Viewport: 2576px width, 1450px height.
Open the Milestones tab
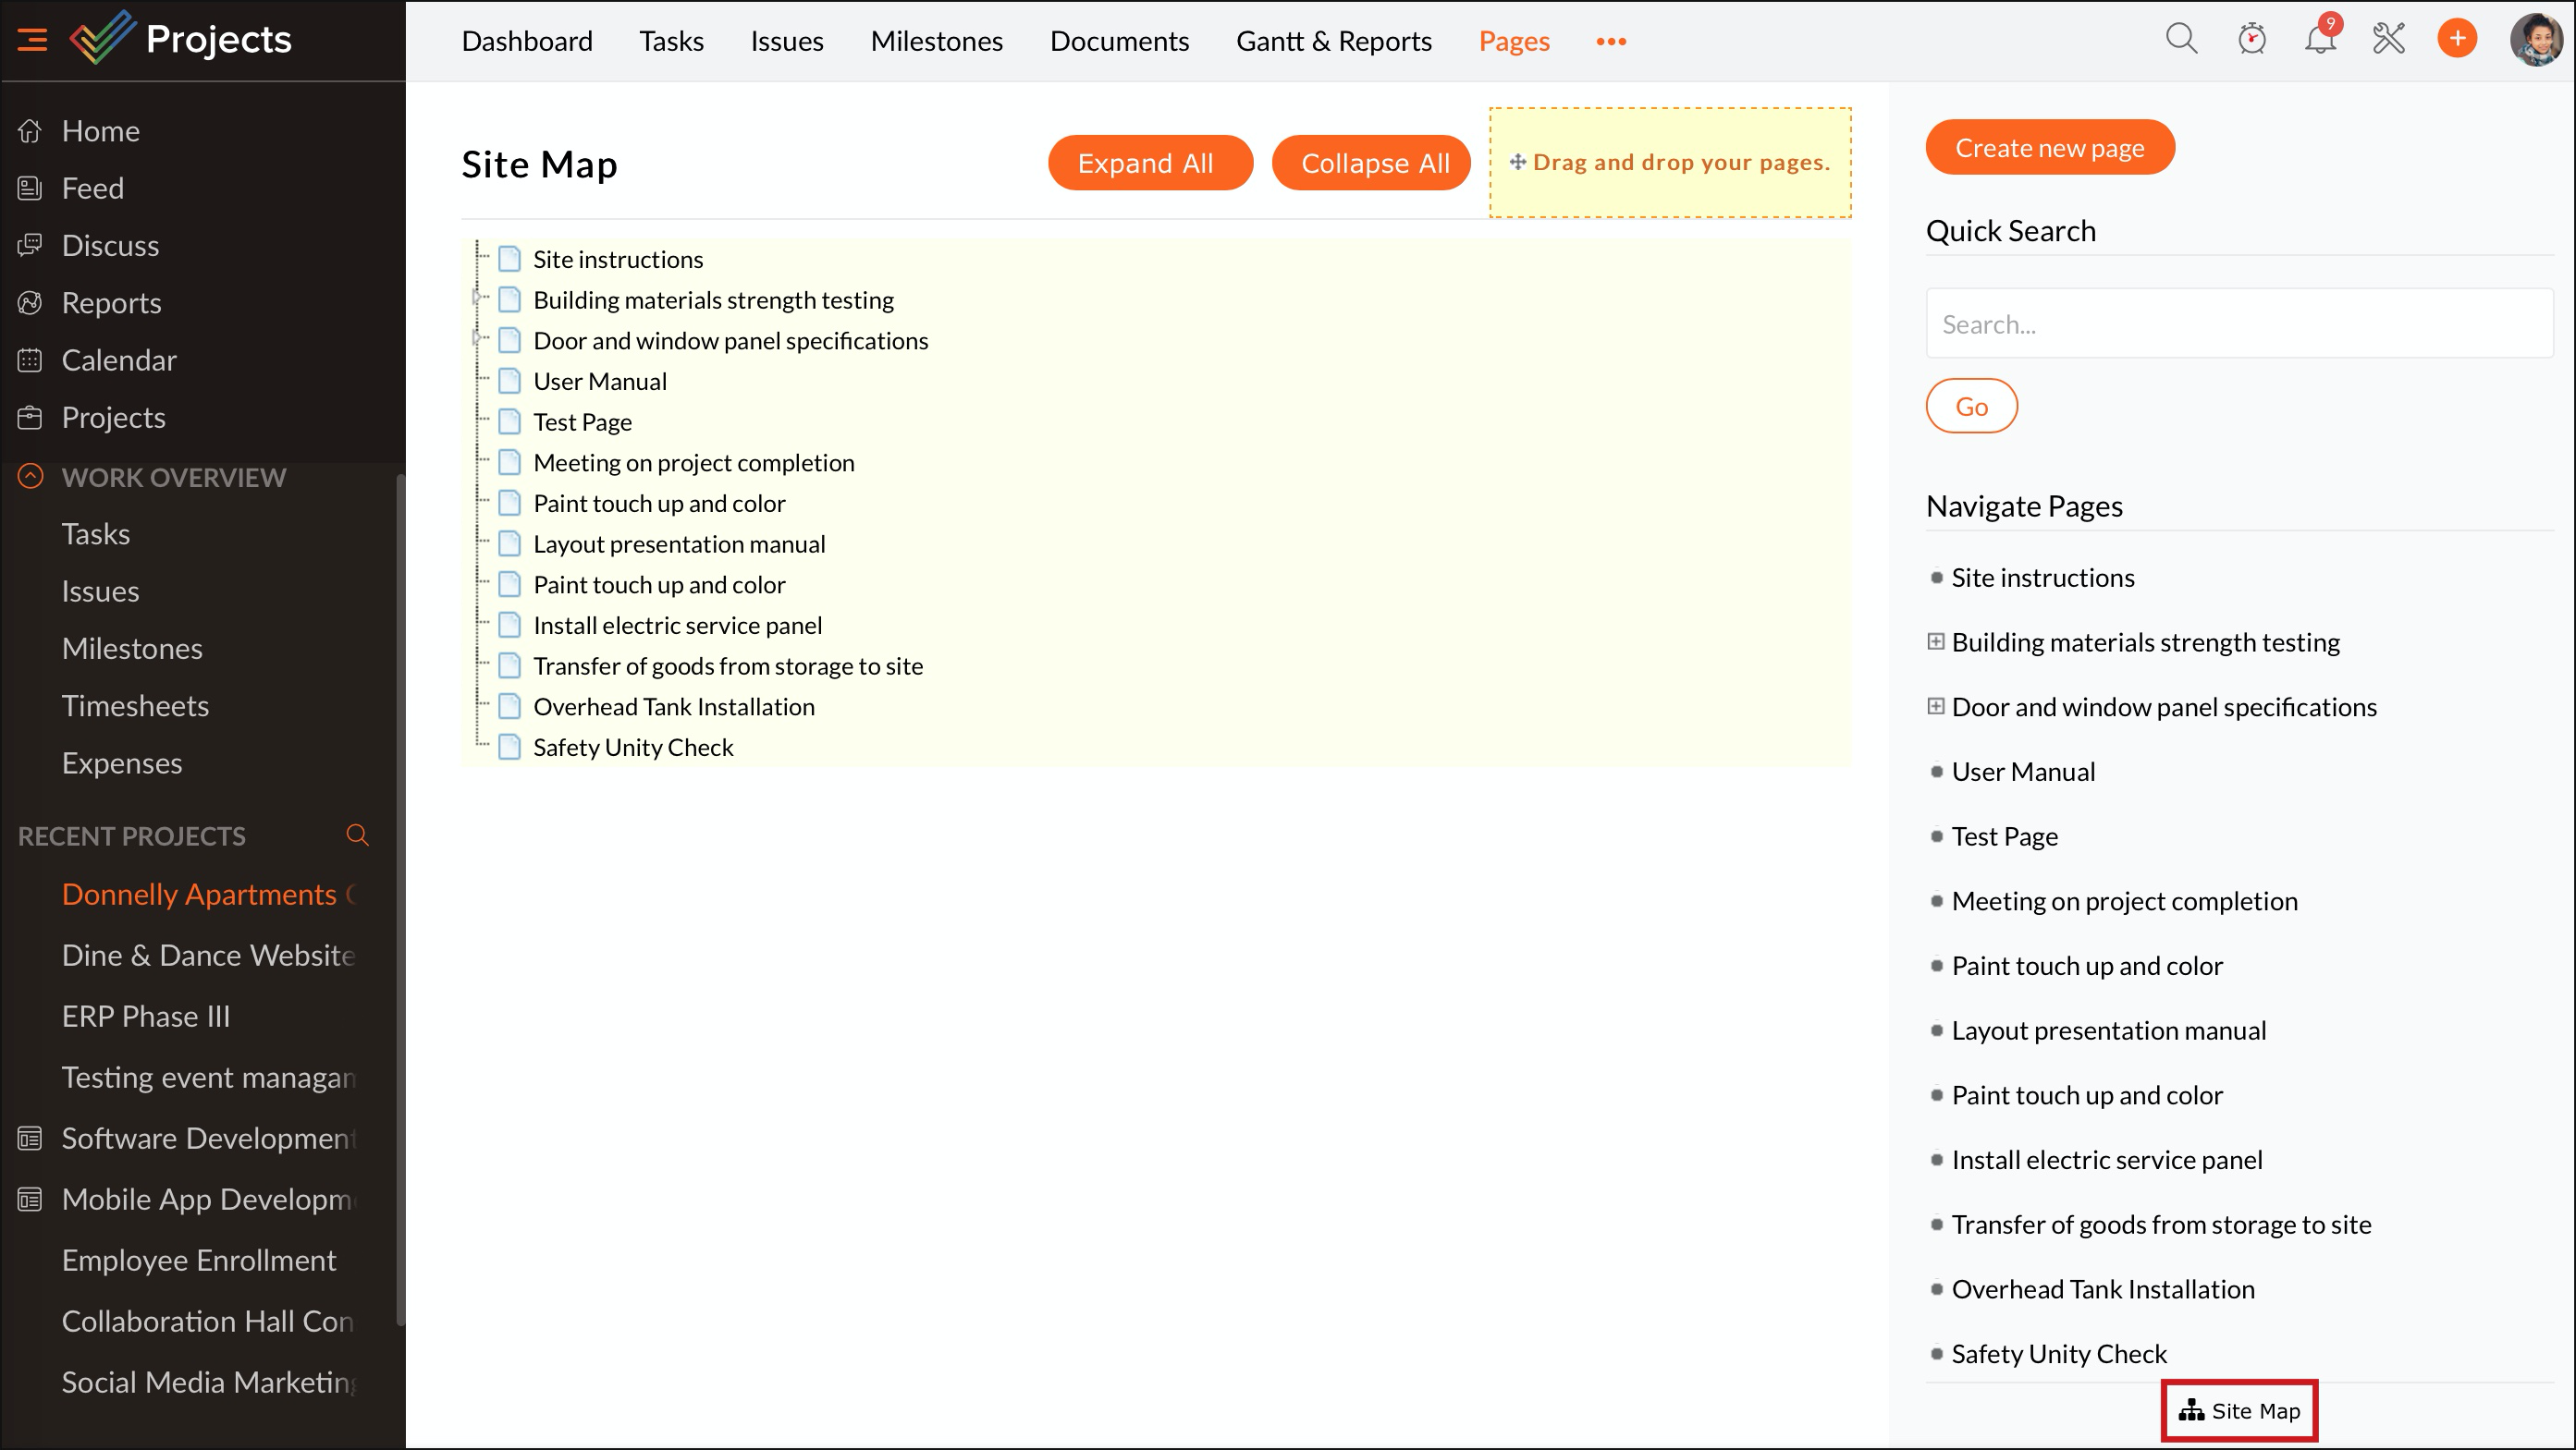[x=936, y=41]
